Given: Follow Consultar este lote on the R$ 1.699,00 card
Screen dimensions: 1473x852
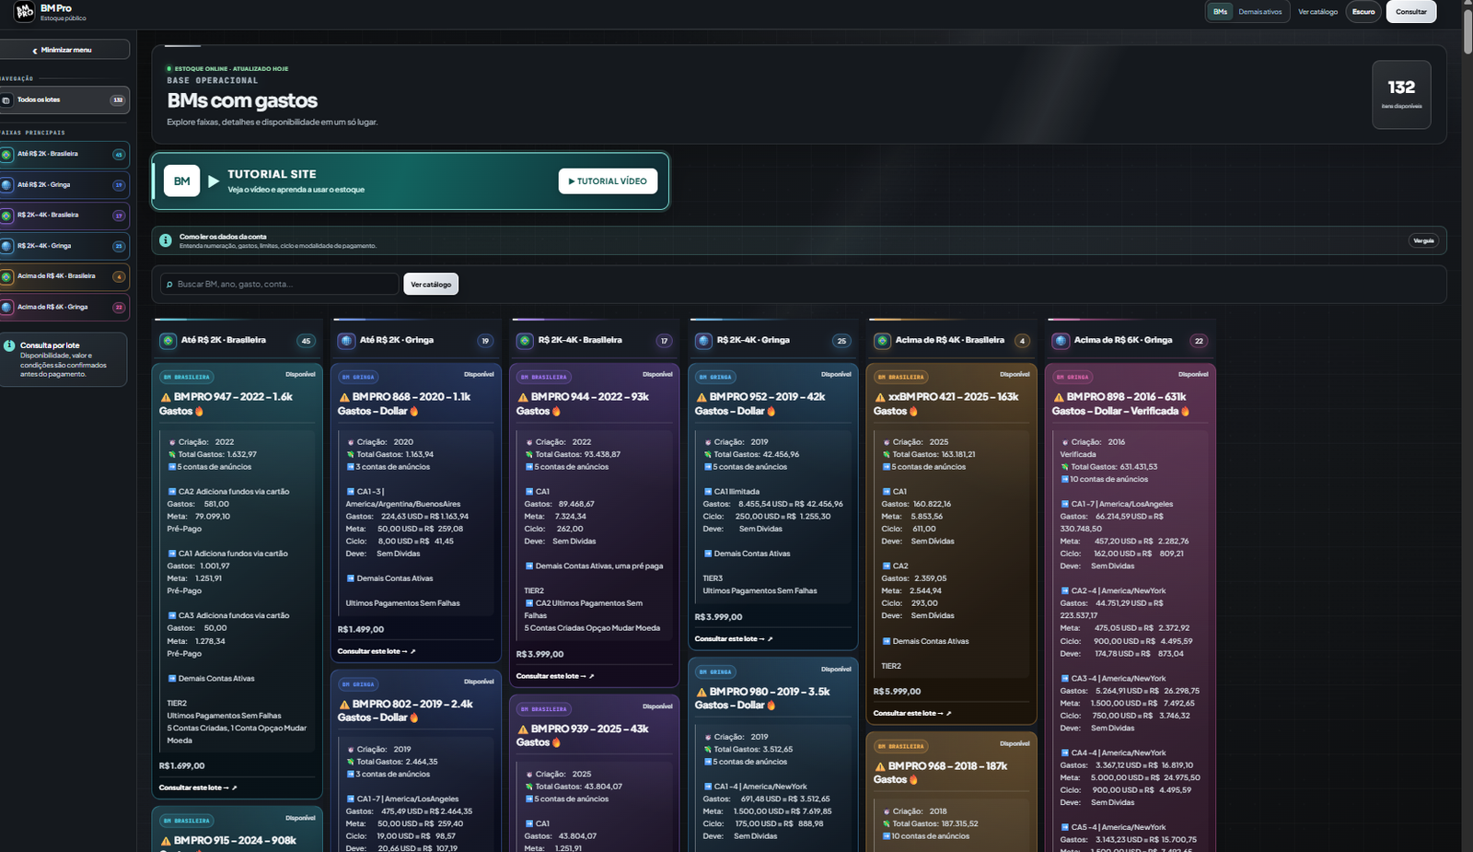Looking at the screenshot, I should (x=198, y=788).
